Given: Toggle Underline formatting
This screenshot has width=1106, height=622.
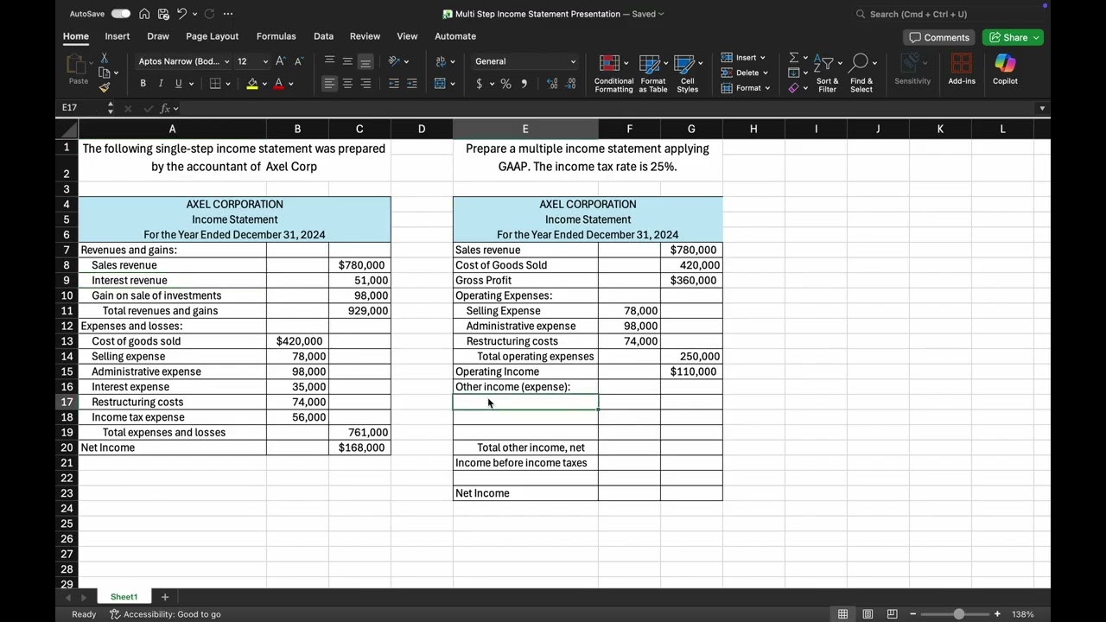Looking at the screenshot, I should pyautogui.click(x=178, y=84).
